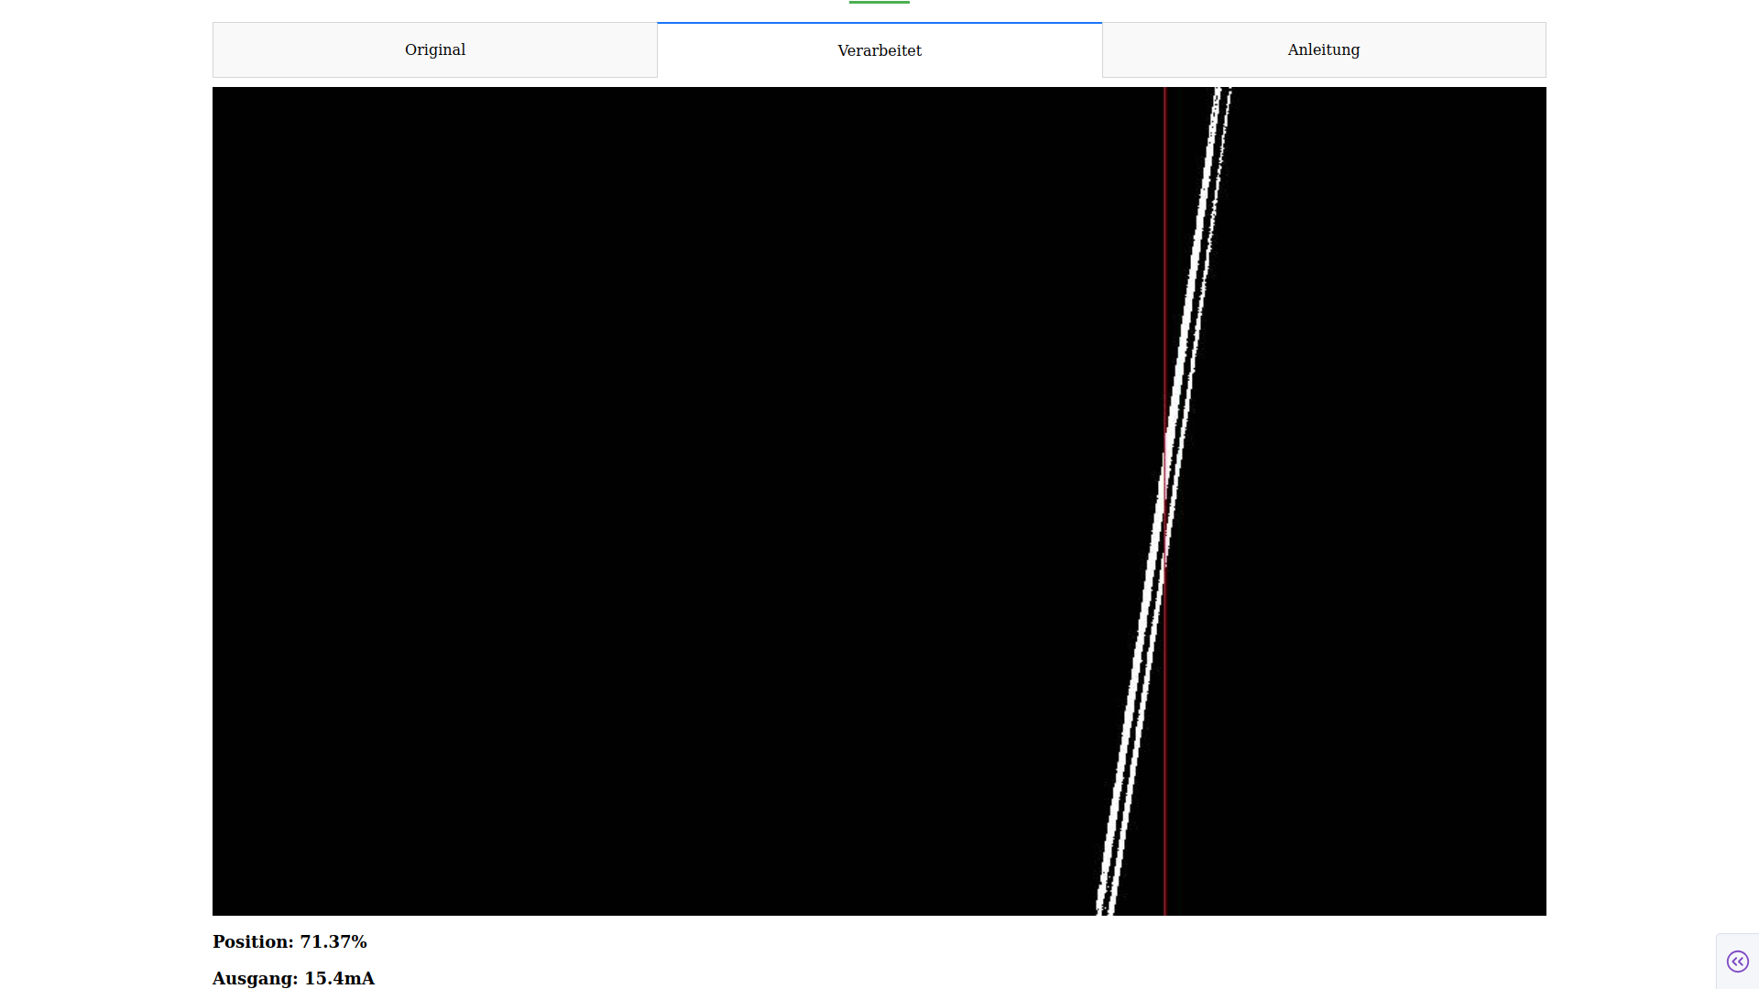Image resolution: width=1759 pixels, height=989 pixels.
Task: Select the Verarbeitet tab
Action: coord(879,50)
